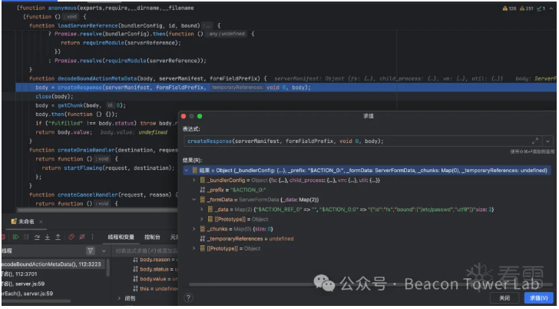Open the threads dropdown chevron
Viewport: 559px width, 309px height.
[104, 251]
